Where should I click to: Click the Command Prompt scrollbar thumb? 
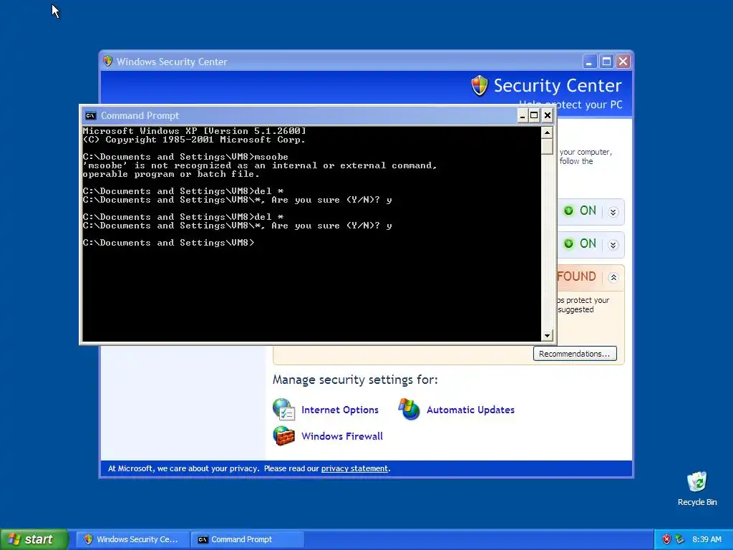547,146
